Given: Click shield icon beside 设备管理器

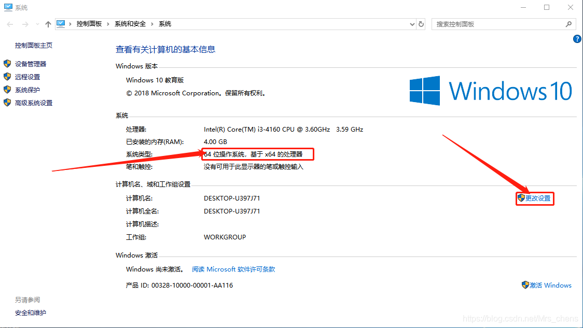Looking at the screenshot, I should 7,64.
